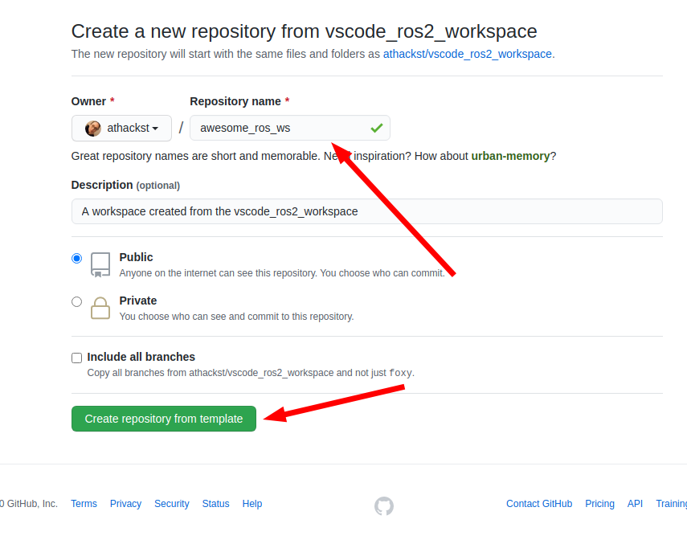
Task: Click Create repository from template button
Action: click(x=164, y=419)
